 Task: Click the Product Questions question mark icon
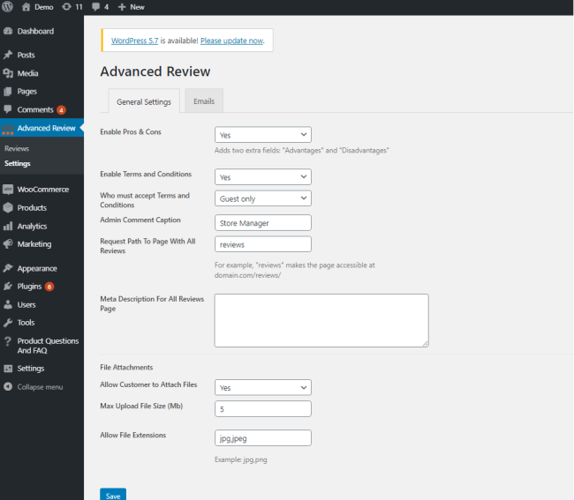8,341
